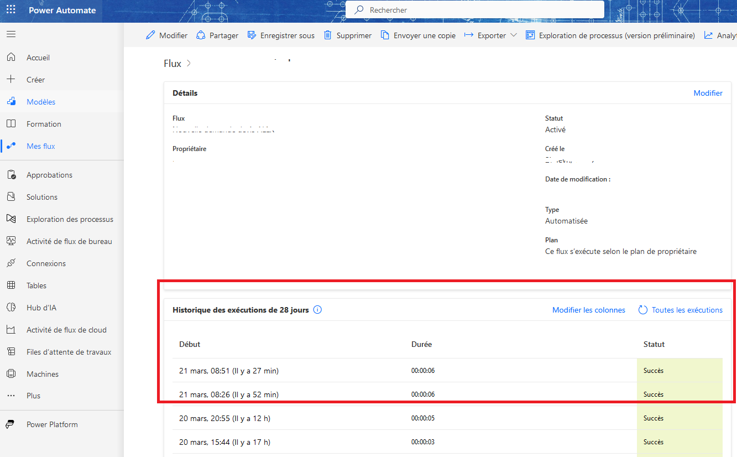Viewport: 737px width, 457px height.
Task: Click the Accueil home icon
Action: [x=11, y=58]
